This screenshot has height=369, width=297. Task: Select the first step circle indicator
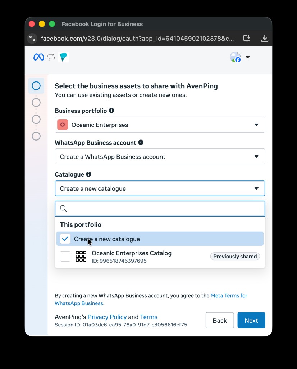click(36, 86)
